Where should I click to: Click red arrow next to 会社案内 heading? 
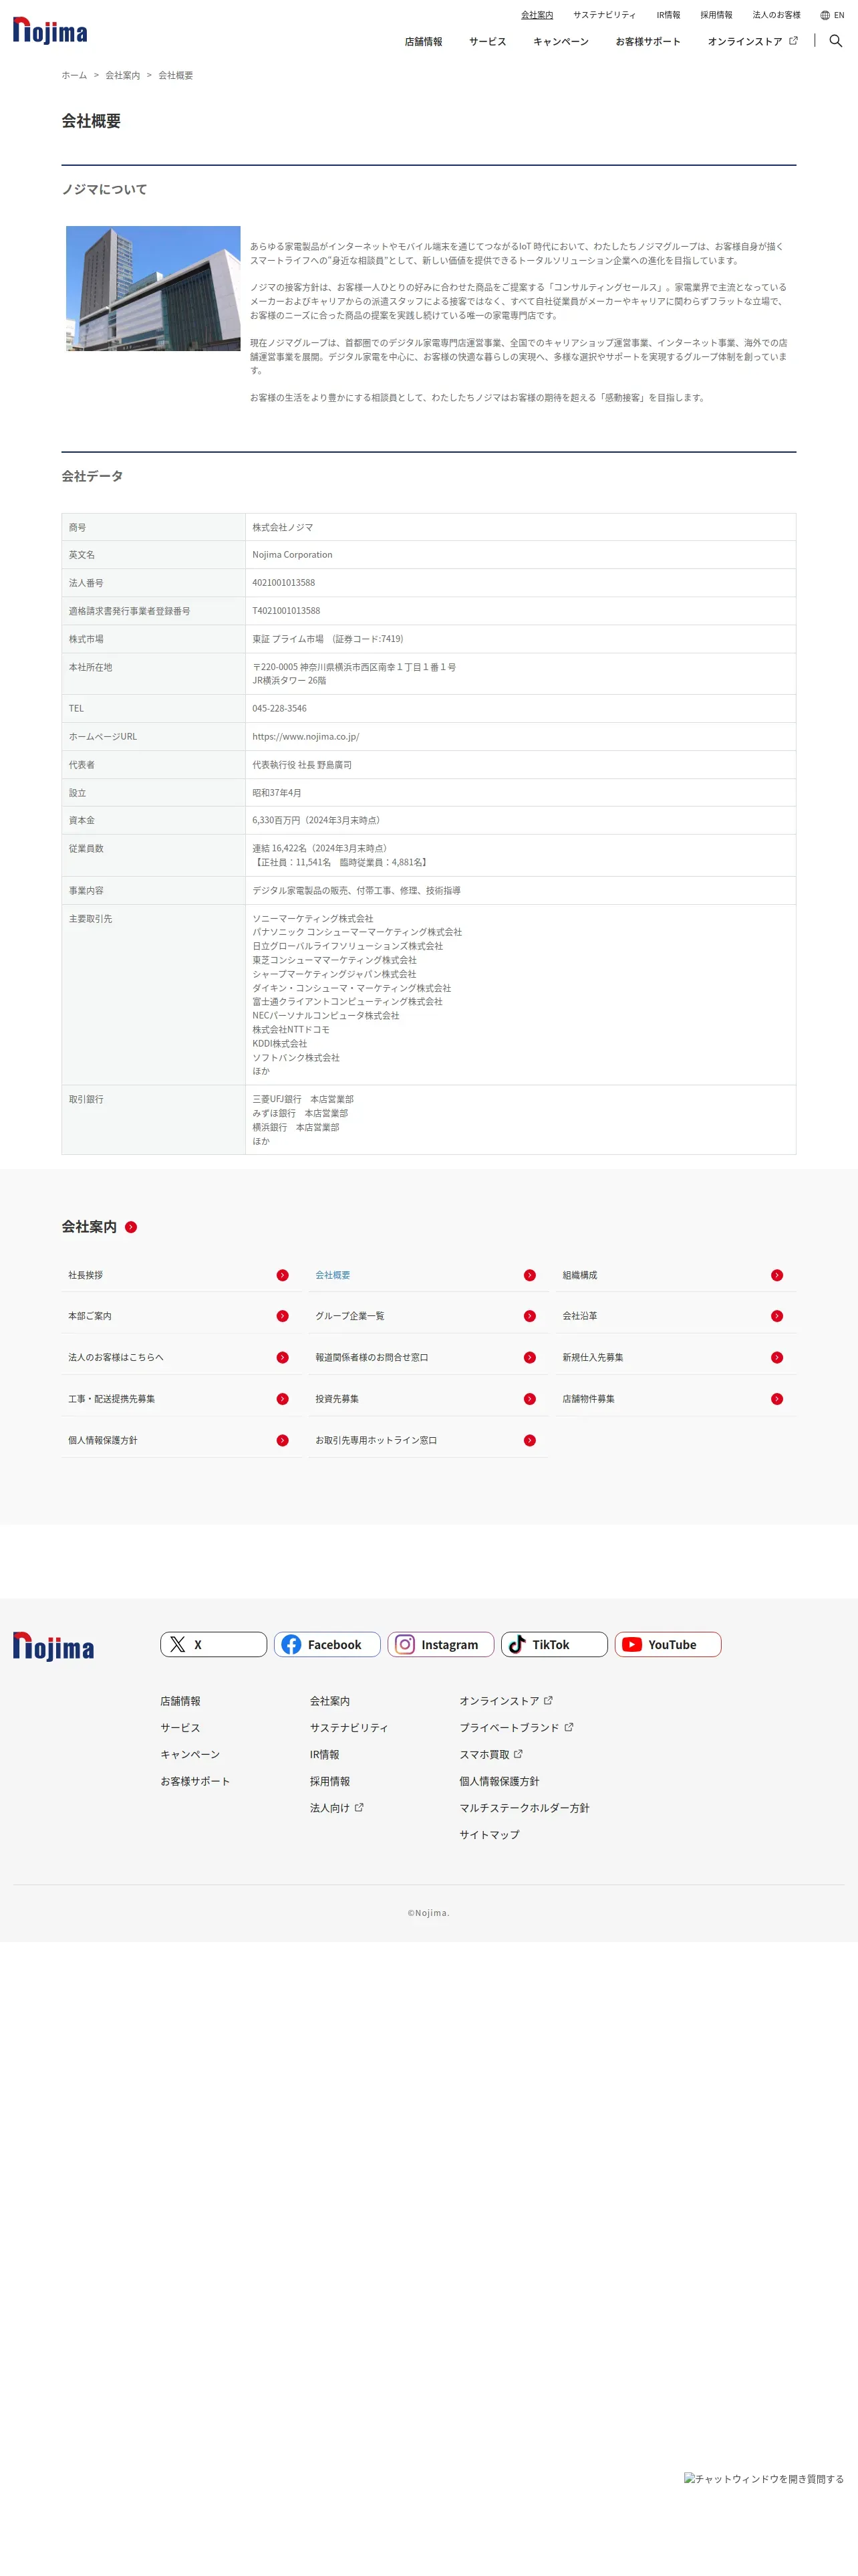click(x=131, y=1227)
